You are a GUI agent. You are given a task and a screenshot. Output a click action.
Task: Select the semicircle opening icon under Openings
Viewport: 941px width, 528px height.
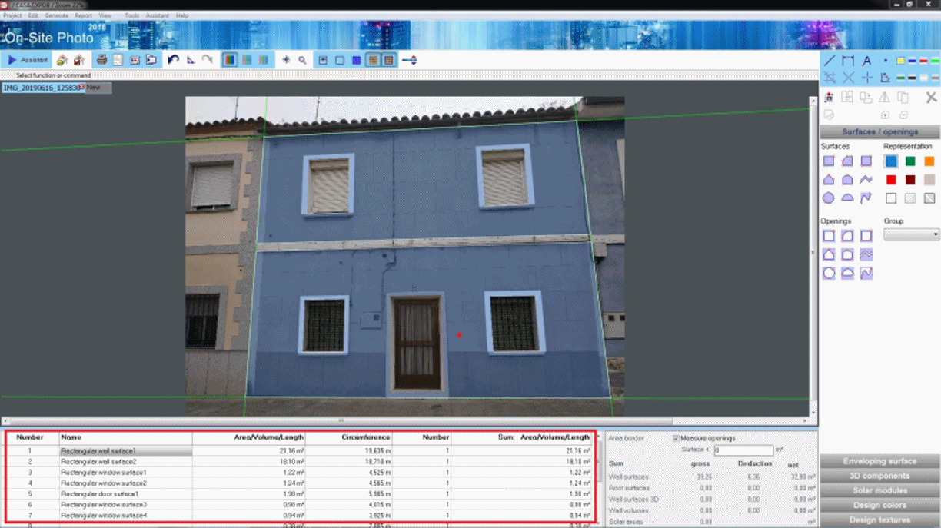(x=847, y=273)
